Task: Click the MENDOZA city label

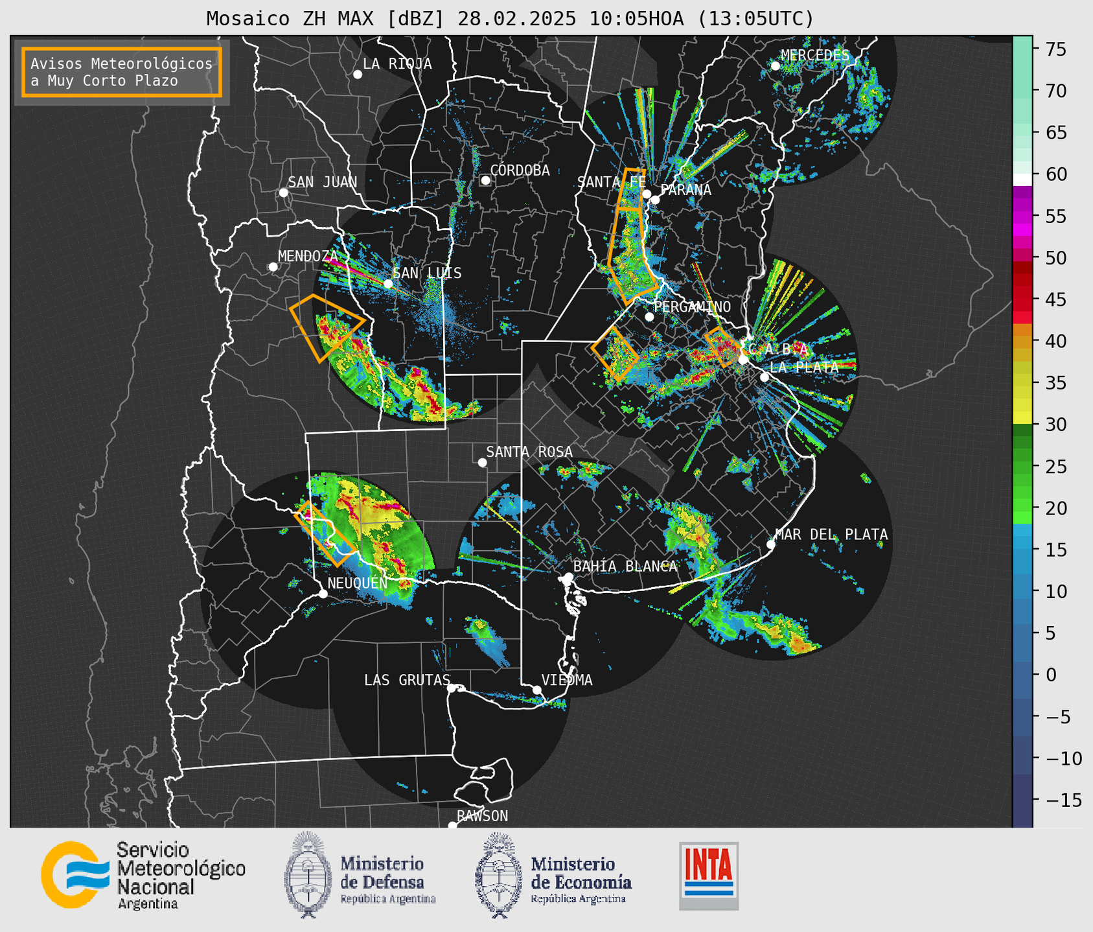Action: (308, 256)
